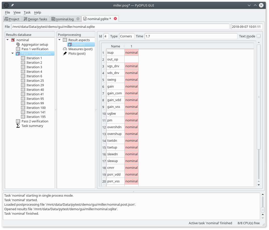Click the Pass 2 verification list icon
The height and width of the screenshot is (230, 269).
(18, 121)
